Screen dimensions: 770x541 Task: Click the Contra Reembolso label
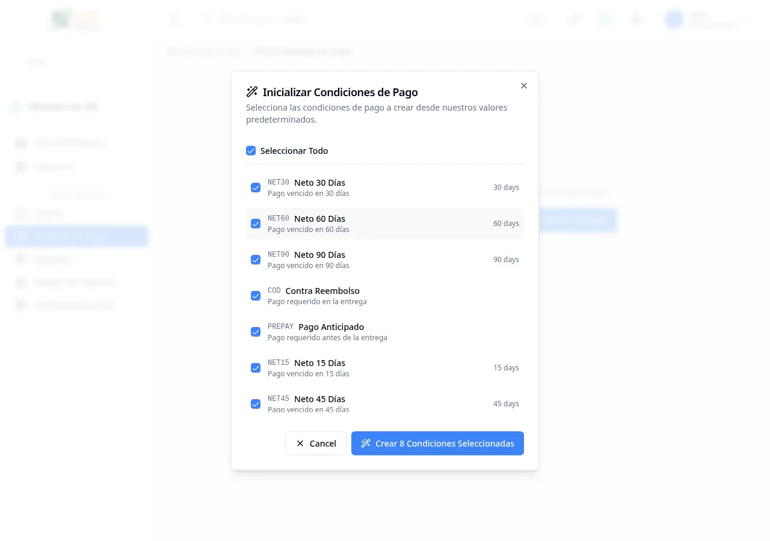point(322,291)
